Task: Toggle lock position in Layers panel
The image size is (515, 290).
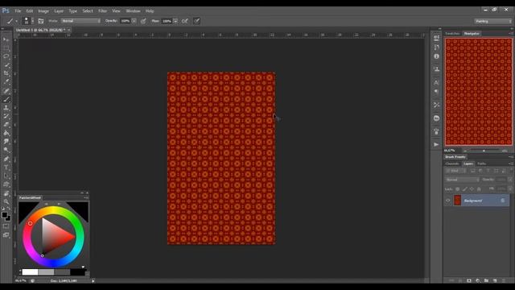Action: coord(472,189)
